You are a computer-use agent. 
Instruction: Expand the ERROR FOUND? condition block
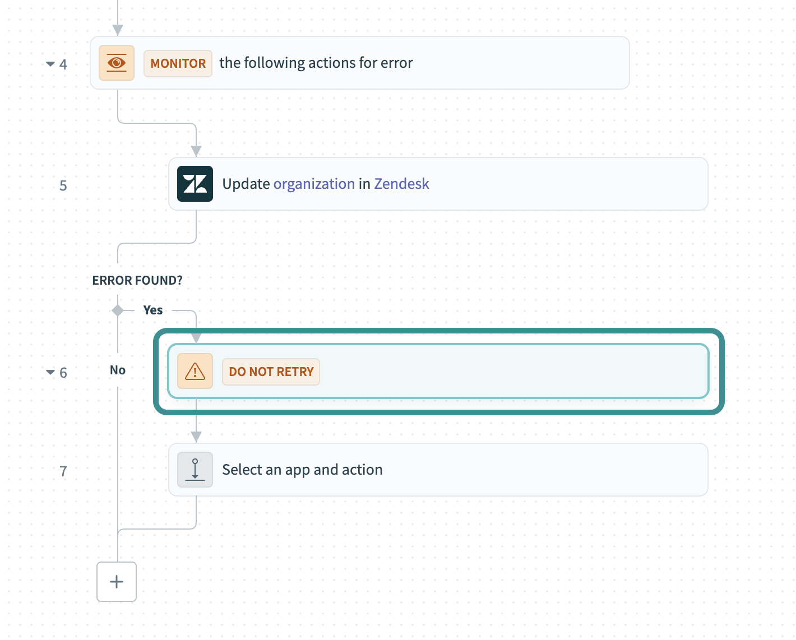click(137, 280)
